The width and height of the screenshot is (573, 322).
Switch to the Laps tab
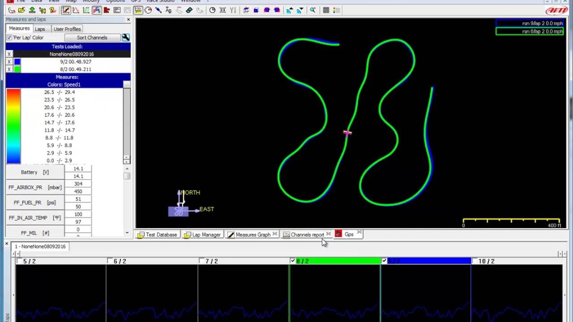tap(40, 29)
